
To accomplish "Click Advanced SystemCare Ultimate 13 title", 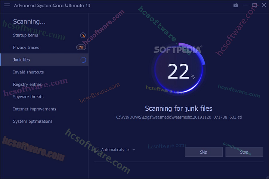I will (x=52, y=6).
